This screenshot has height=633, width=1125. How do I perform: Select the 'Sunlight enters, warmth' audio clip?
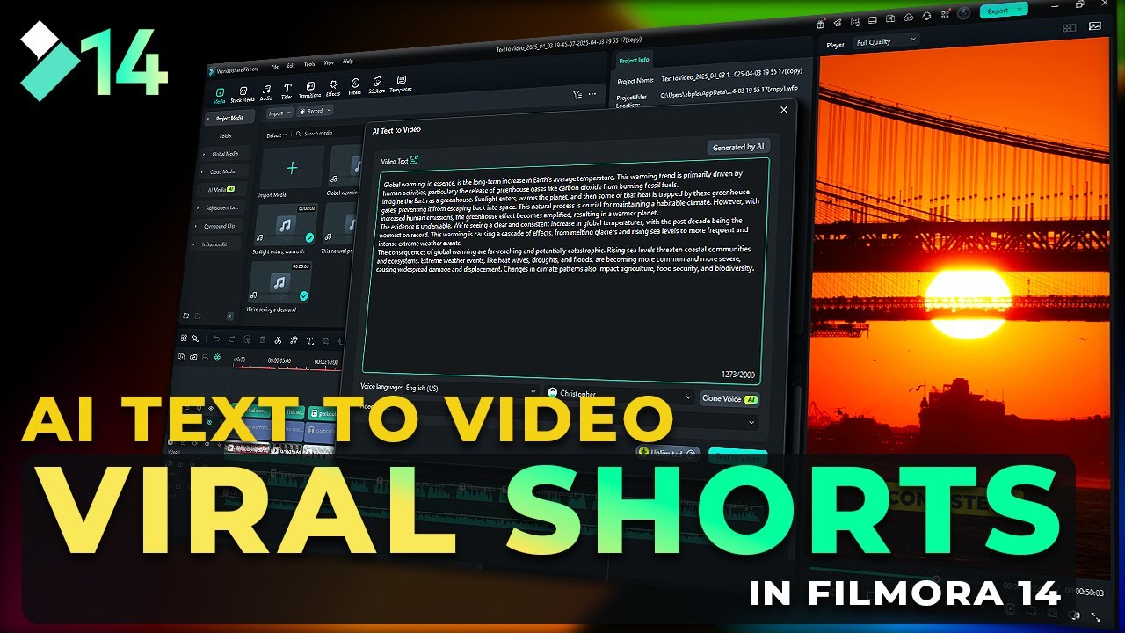285,225
